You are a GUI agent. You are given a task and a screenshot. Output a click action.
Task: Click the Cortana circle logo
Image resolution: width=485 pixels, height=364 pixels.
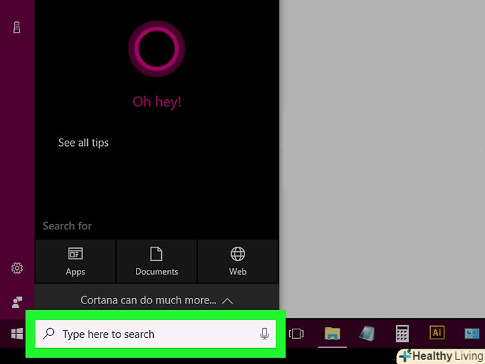pyautogui.click(x=157, y=49)
